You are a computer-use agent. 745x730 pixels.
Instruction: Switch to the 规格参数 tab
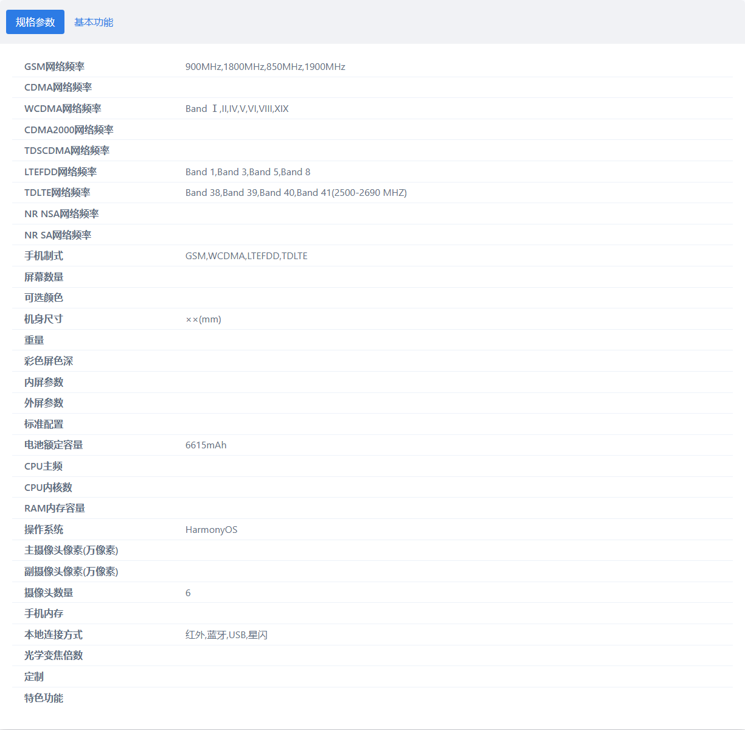point(35,22)
